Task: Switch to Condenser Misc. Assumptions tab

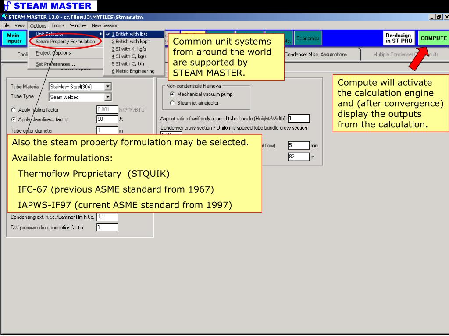Action: pos(316,54)
